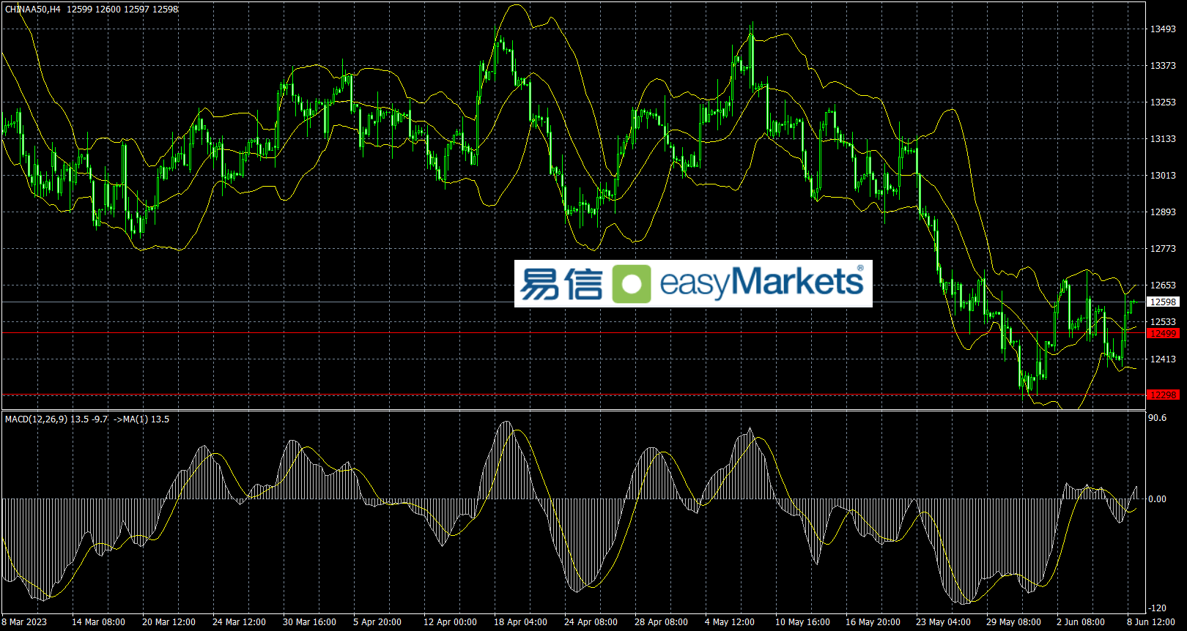1187x631 pixels.
Task: Click the 10 May 16:00 time label
Action: 802,622
